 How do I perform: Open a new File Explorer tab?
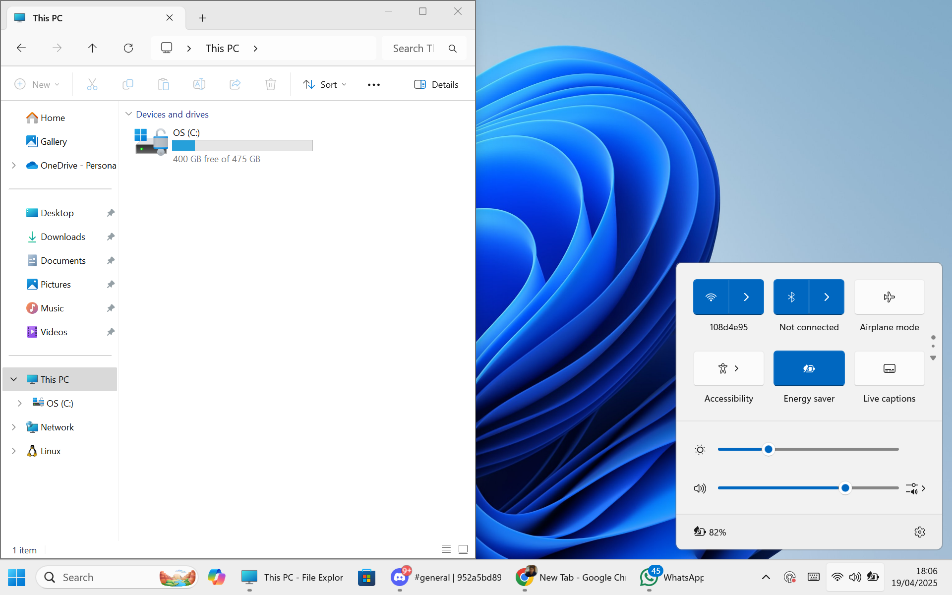tap(202, 18)
